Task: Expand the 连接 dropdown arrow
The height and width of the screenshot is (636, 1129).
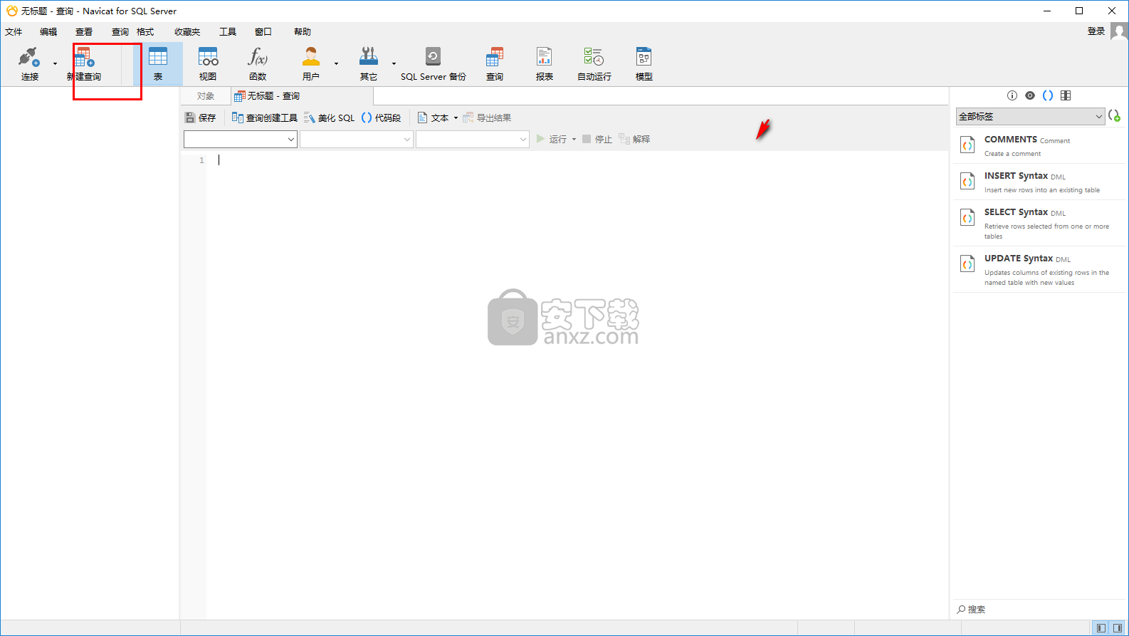Action: click(55, 63)
